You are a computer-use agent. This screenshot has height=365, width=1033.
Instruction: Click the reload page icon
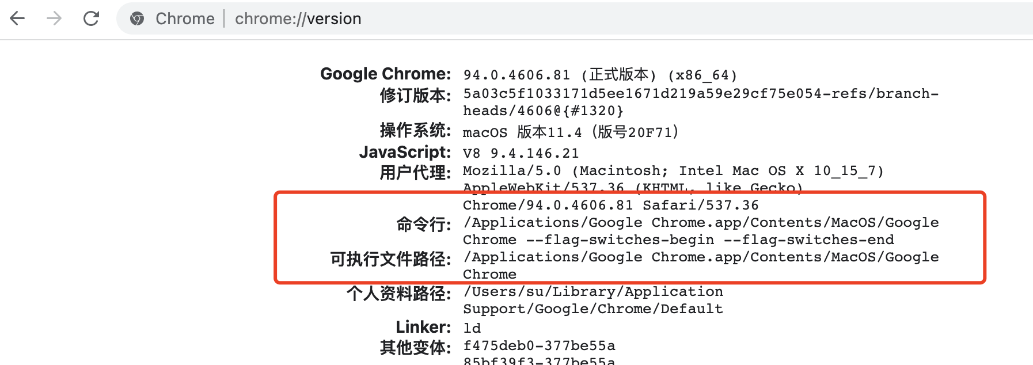pyautogui.click(x=92, y=18)
